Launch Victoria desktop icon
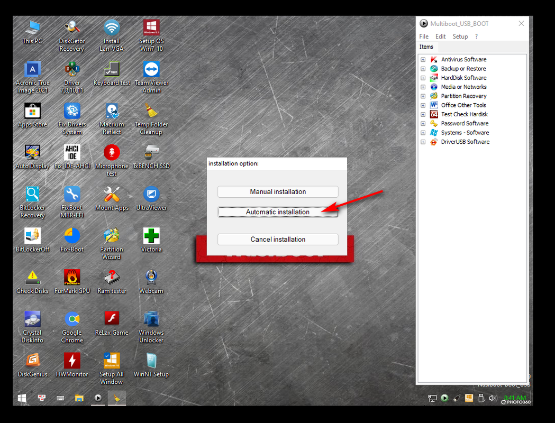Screen dimensions: 555x423 coord(151,240)
